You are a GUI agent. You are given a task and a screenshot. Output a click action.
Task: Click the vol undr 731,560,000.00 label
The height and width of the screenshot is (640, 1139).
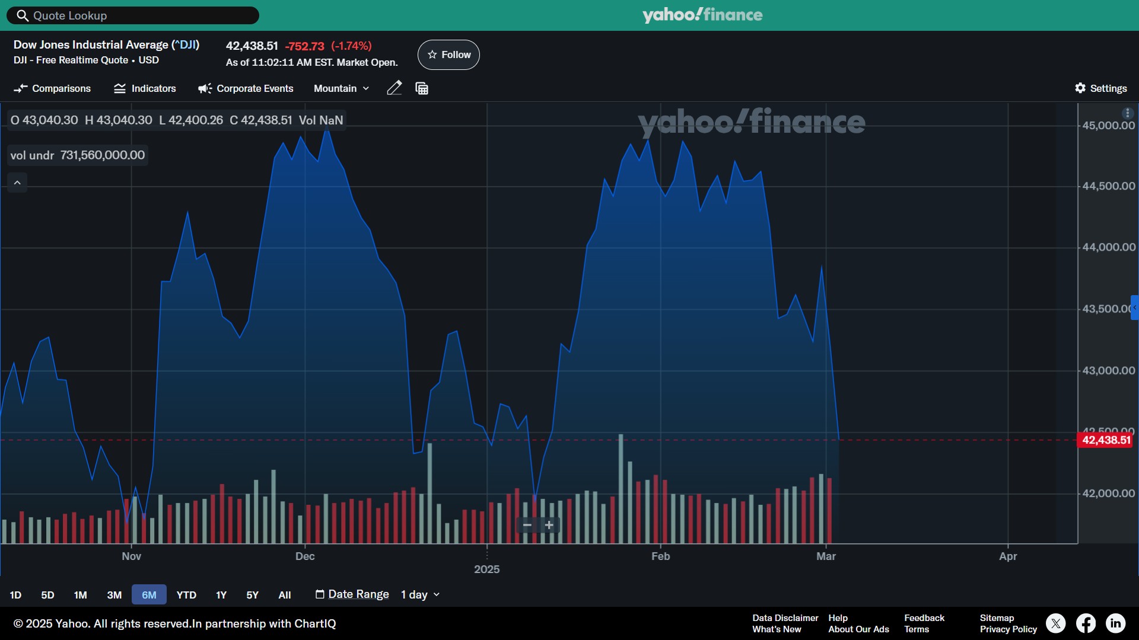point(78,155)
